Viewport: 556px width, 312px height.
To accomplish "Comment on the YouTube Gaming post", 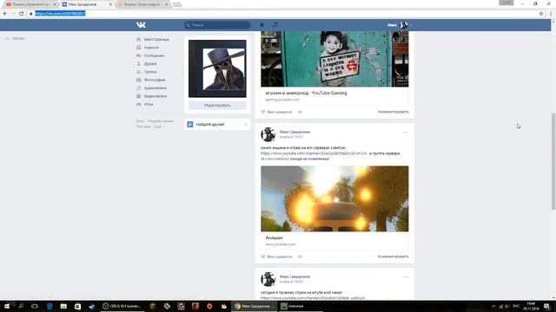I will pyautogui.click(x=393, y=112).
